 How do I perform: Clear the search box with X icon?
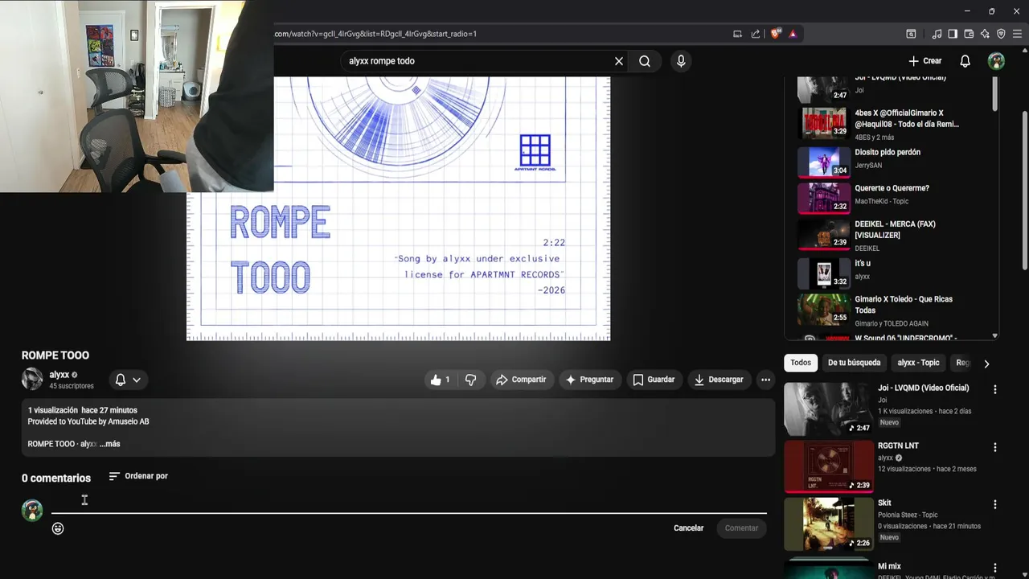coord(619,61)
